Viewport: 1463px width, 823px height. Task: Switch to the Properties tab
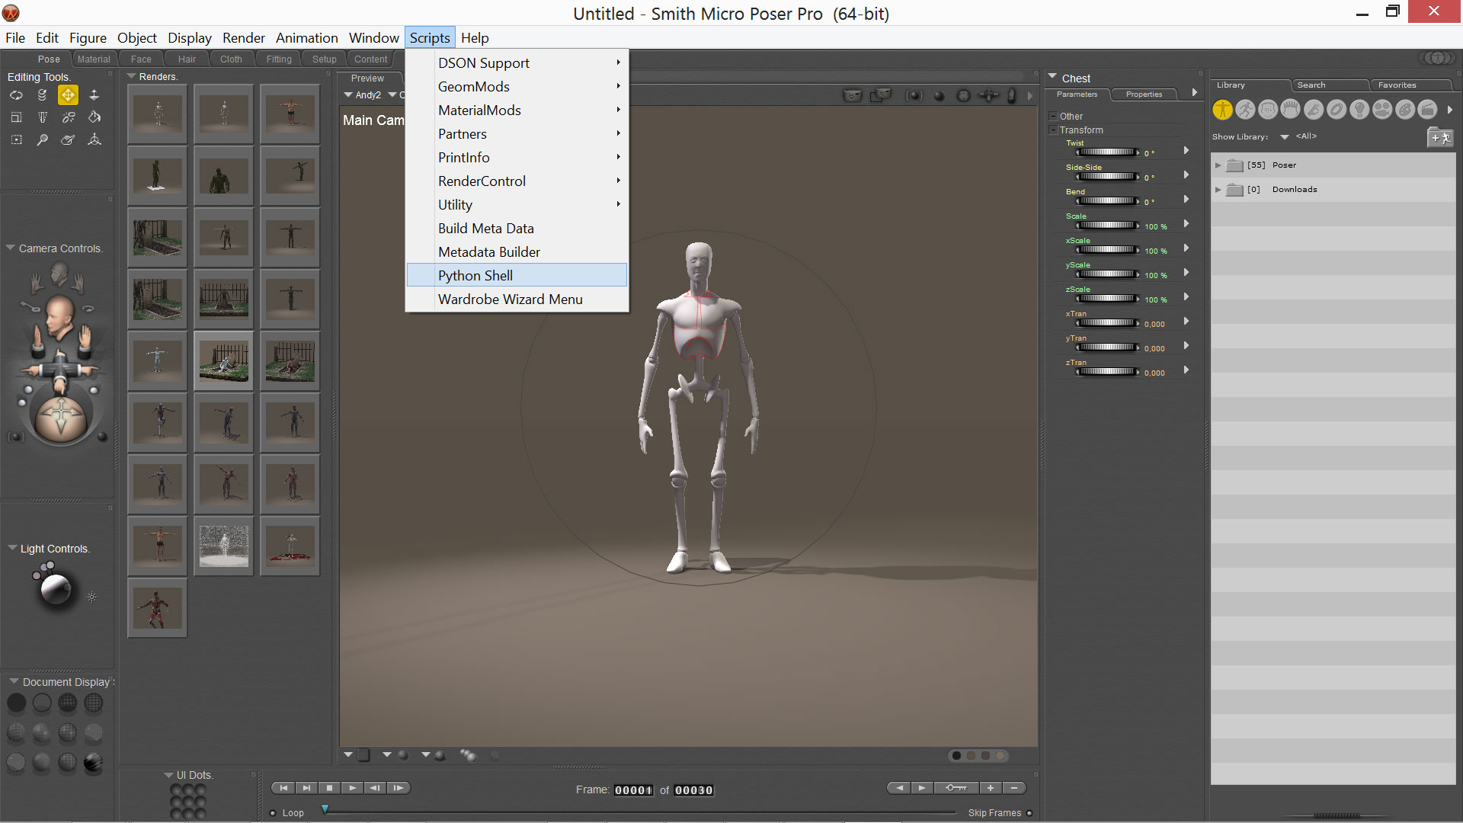[x=1143, y=94]
